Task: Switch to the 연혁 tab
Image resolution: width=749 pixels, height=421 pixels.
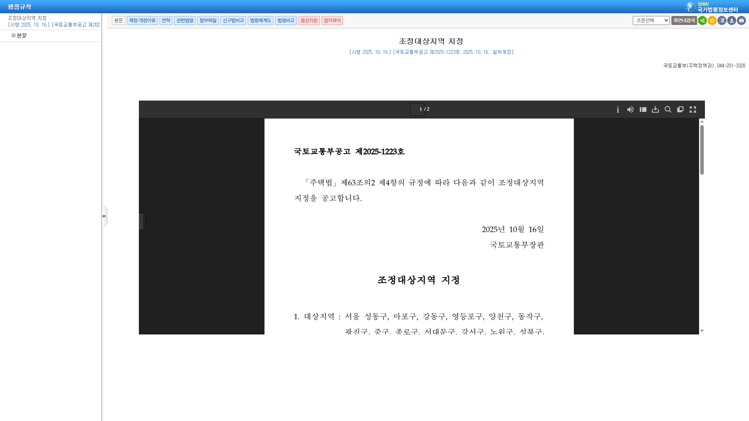Action: (x=165, y=20)
